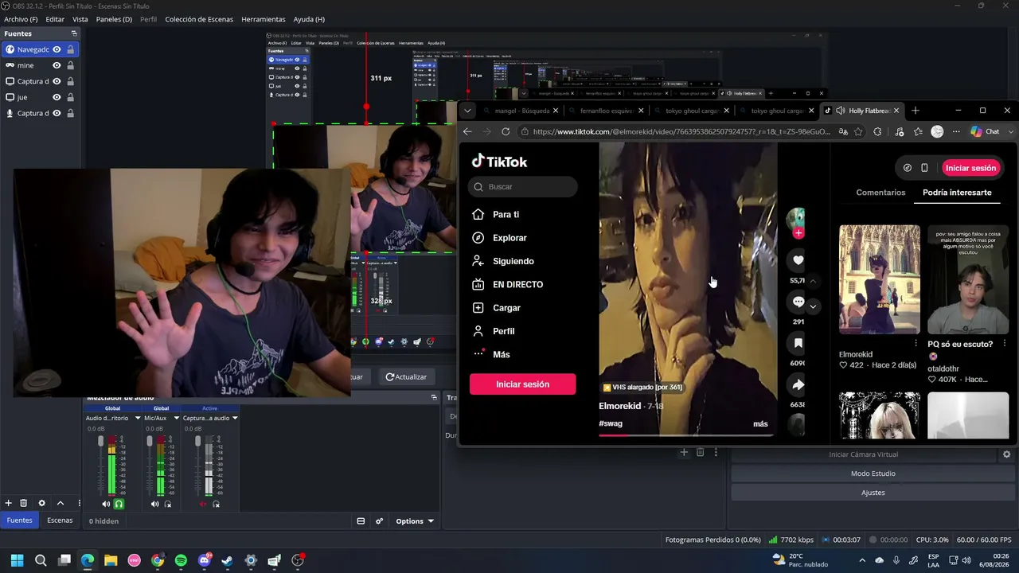Mute the Mic/Aux speaker icon
1019x573 pixels.
[x=155, y=504]
